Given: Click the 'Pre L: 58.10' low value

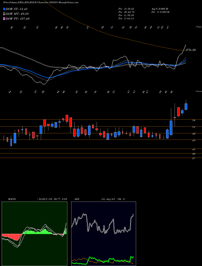Looking at the screenshot, I should 126,15.
